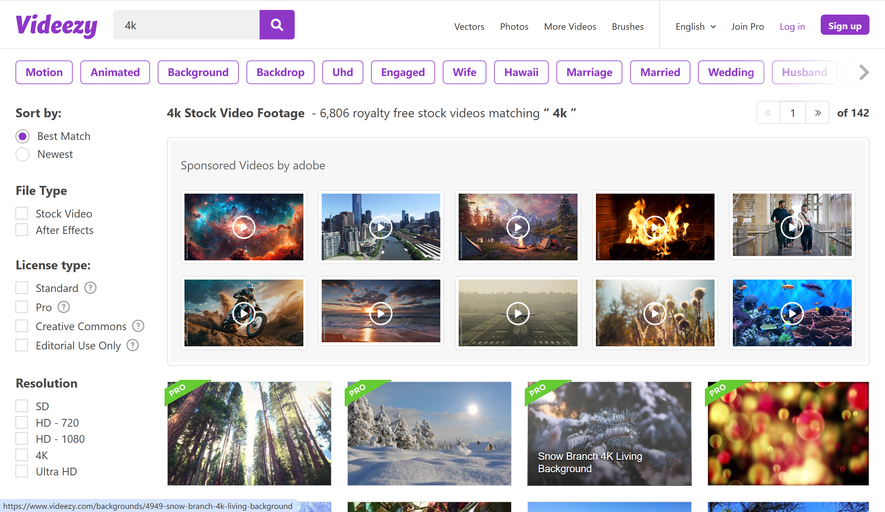This screenshot has height=512, width=885.
Task: Open the More Videos menu
Action: click(570, 27)
